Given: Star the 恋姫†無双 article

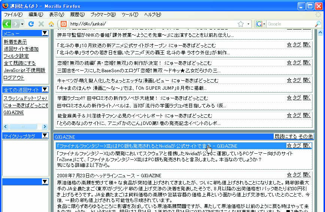Looking at the screenshot, I should [x=289, y=62].
